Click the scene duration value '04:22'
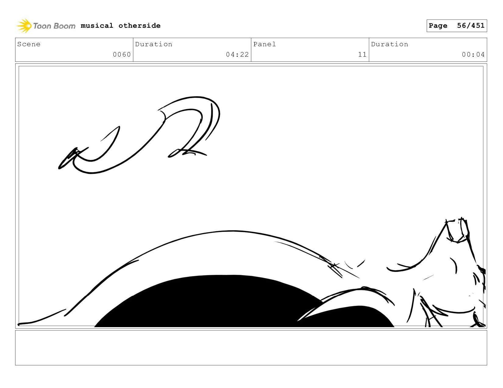The width and height of the screenshot is (503, 388). point(237,54)
